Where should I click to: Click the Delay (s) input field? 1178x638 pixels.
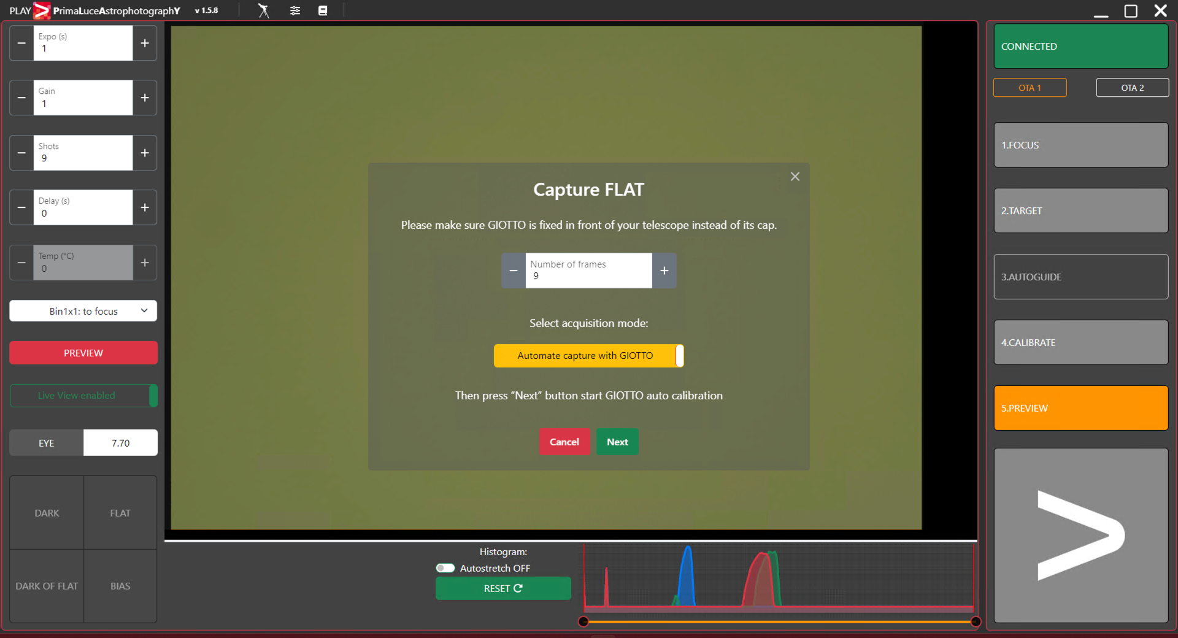click(x=83, y=207)
